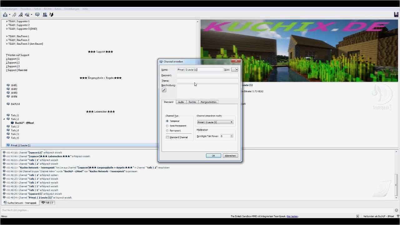Image resolution: width=400 pixels, height=225 pixels.
Task: Click the Talk | 6 channel icon
Action: pyautogui.click(x=8, y=138)
